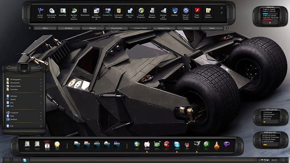Screen dimensions: 290x163
Task: Open Default Programs icon
Action: click(x=141, y=13)
